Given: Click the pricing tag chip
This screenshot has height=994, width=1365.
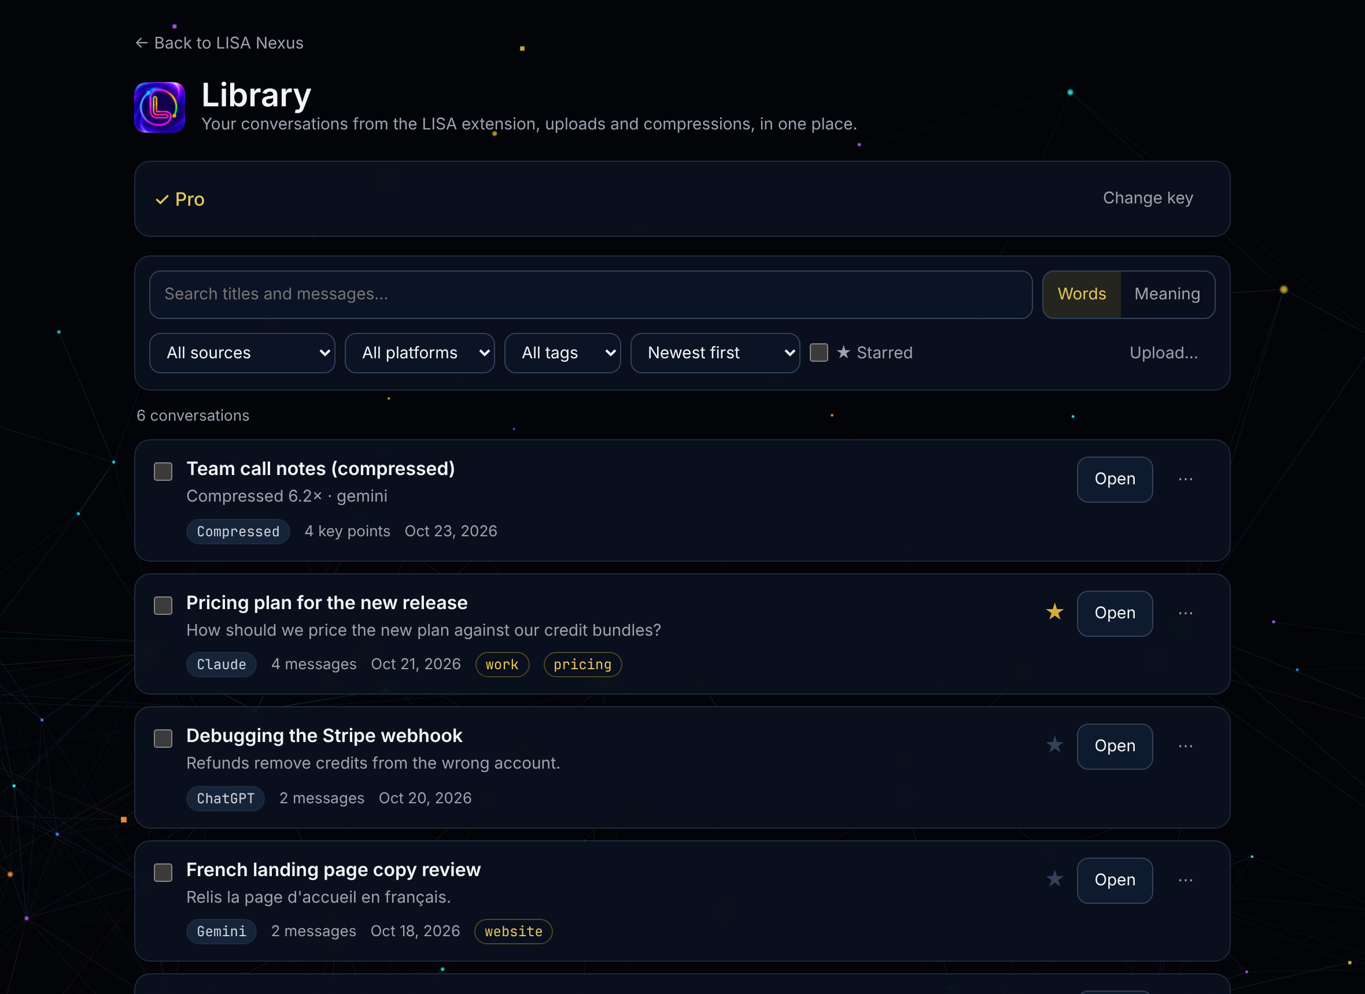Looking at the screenshot, I should [x=582, y=664].
